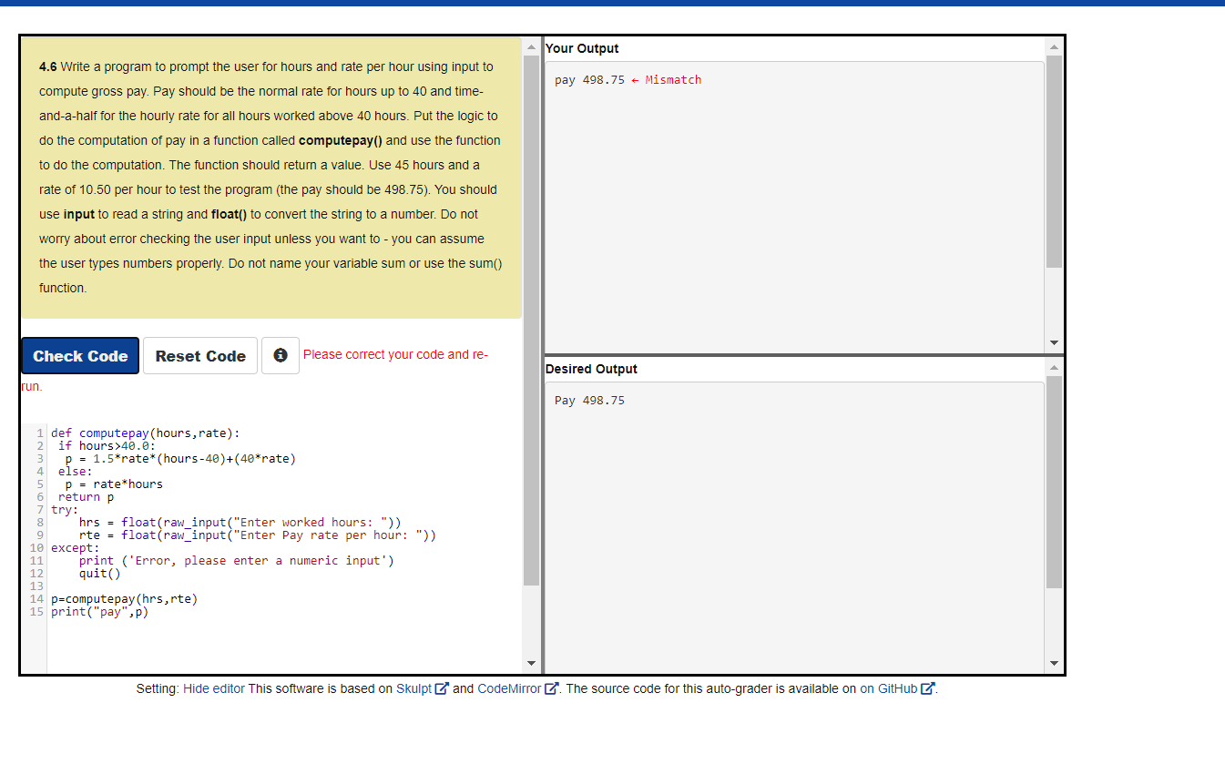Click the red 'Please correct your code' message
Screen dimensions: 1225x764
pos(395,354)
